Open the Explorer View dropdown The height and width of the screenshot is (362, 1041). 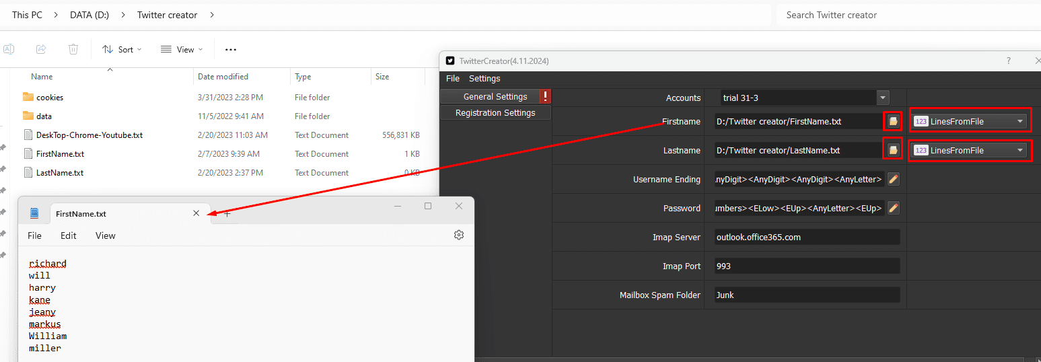pyautogui.click(x=182, y=49)
